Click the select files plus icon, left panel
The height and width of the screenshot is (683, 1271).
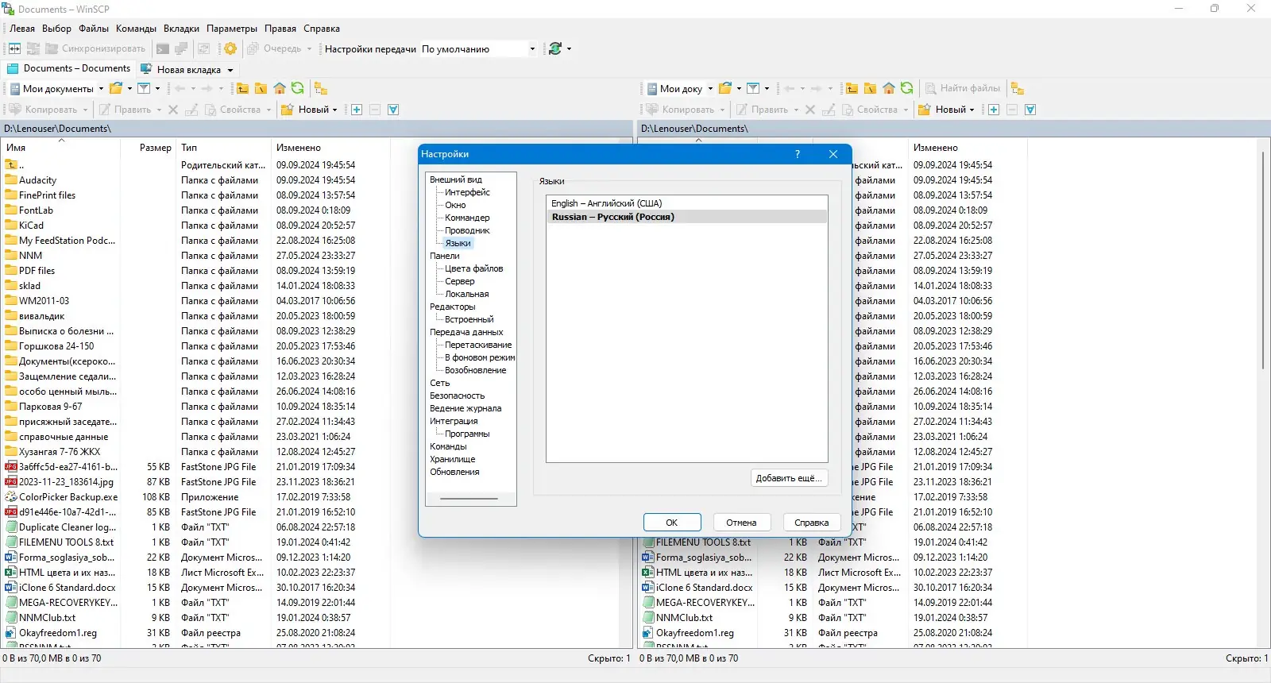click(x=357, y=110)
